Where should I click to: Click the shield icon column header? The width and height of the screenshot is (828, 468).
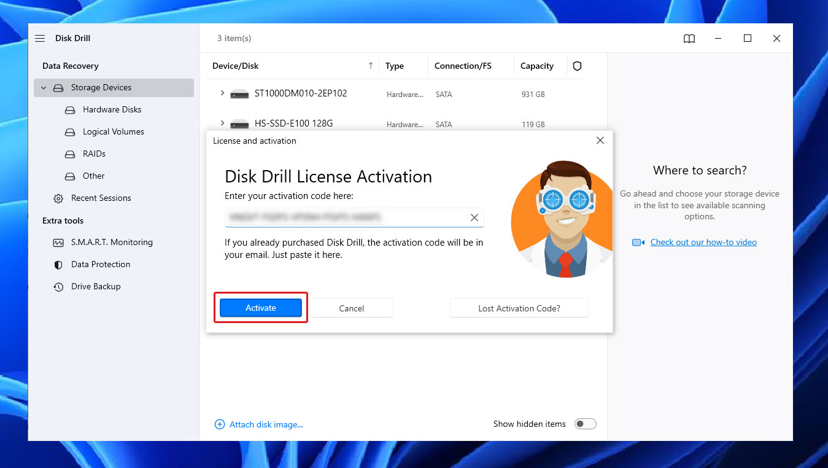tap(577, 66)
